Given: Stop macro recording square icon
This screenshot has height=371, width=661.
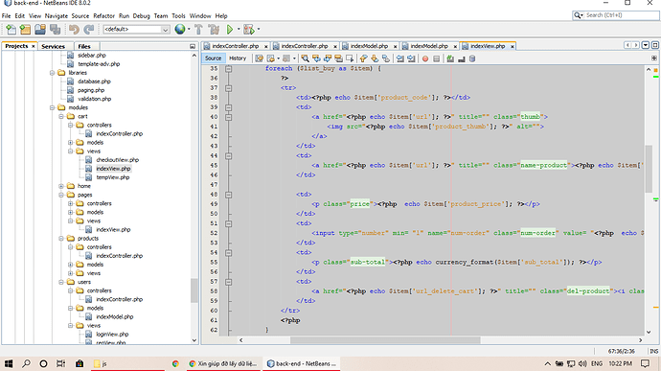Looking at the screenshot, I should pos(436,58).
